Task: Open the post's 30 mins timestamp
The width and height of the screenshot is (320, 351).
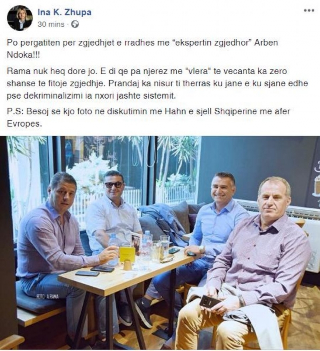Action: (51, 24)
